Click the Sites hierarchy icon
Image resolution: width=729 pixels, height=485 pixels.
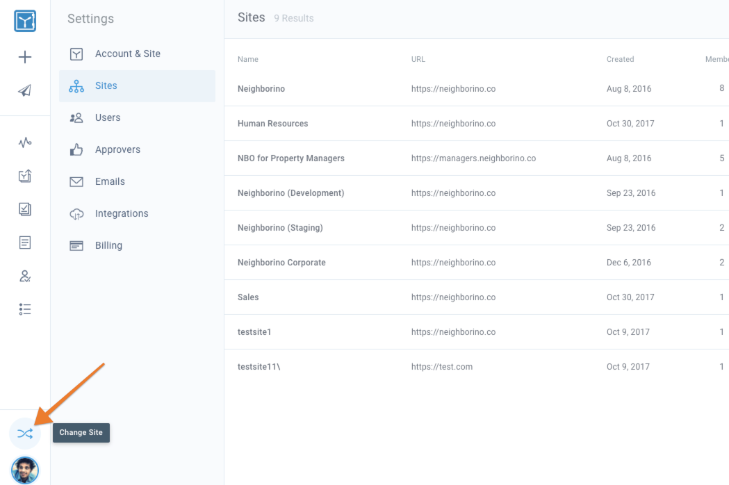tap(76, 86)
